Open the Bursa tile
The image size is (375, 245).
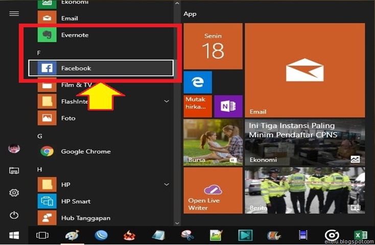[213, 142]
